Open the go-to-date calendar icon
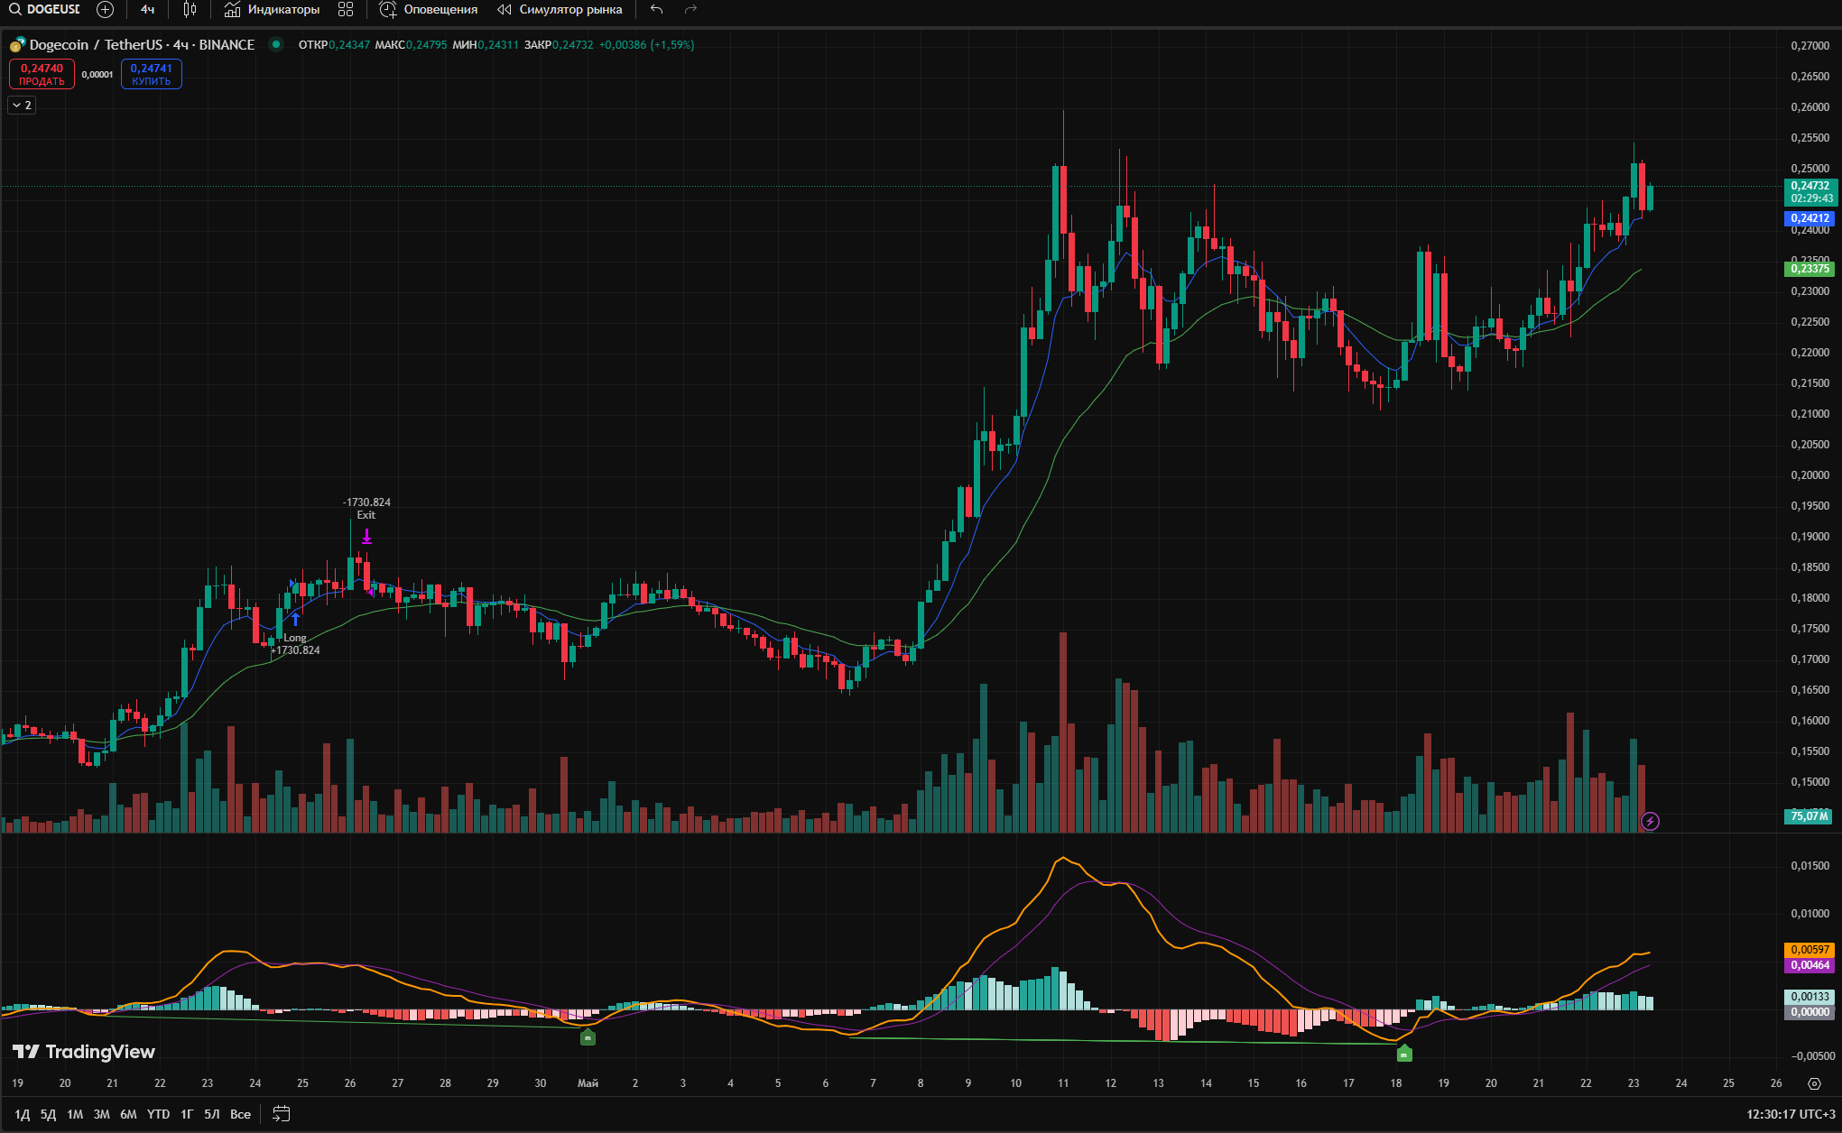The width and height of the screenshot is (1842, 1133). pos(282,1114)
